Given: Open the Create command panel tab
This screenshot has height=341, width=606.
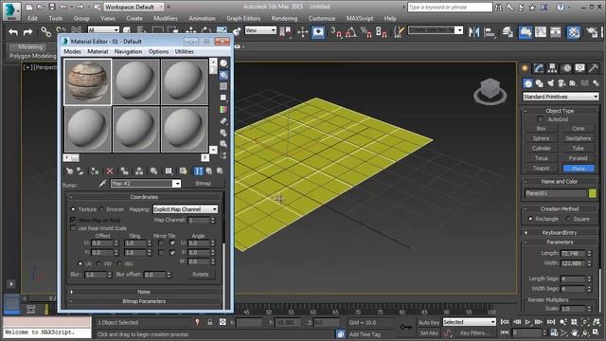Looking at the screenshot, I should pos(525,68).
